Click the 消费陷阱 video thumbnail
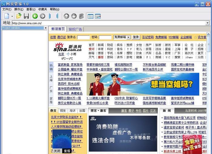Viewport: 212px width, 154px height. coord(123,134)
